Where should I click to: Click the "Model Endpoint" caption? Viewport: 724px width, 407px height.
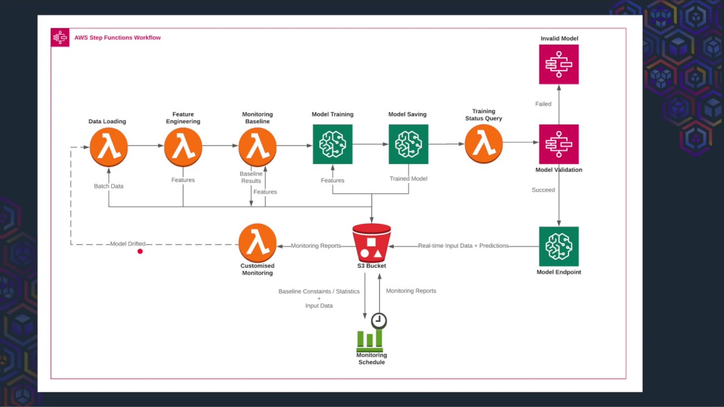559,272
